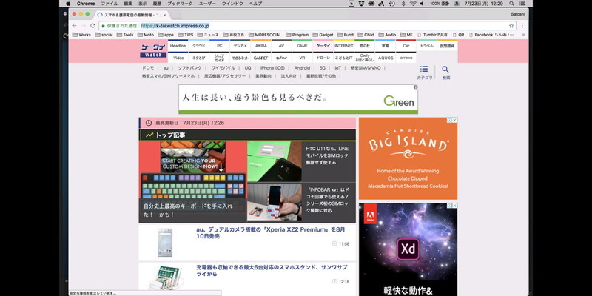This screenshot has width=592, height=296.
Task: Open the social bookmark folder
Action: [104, 35]
